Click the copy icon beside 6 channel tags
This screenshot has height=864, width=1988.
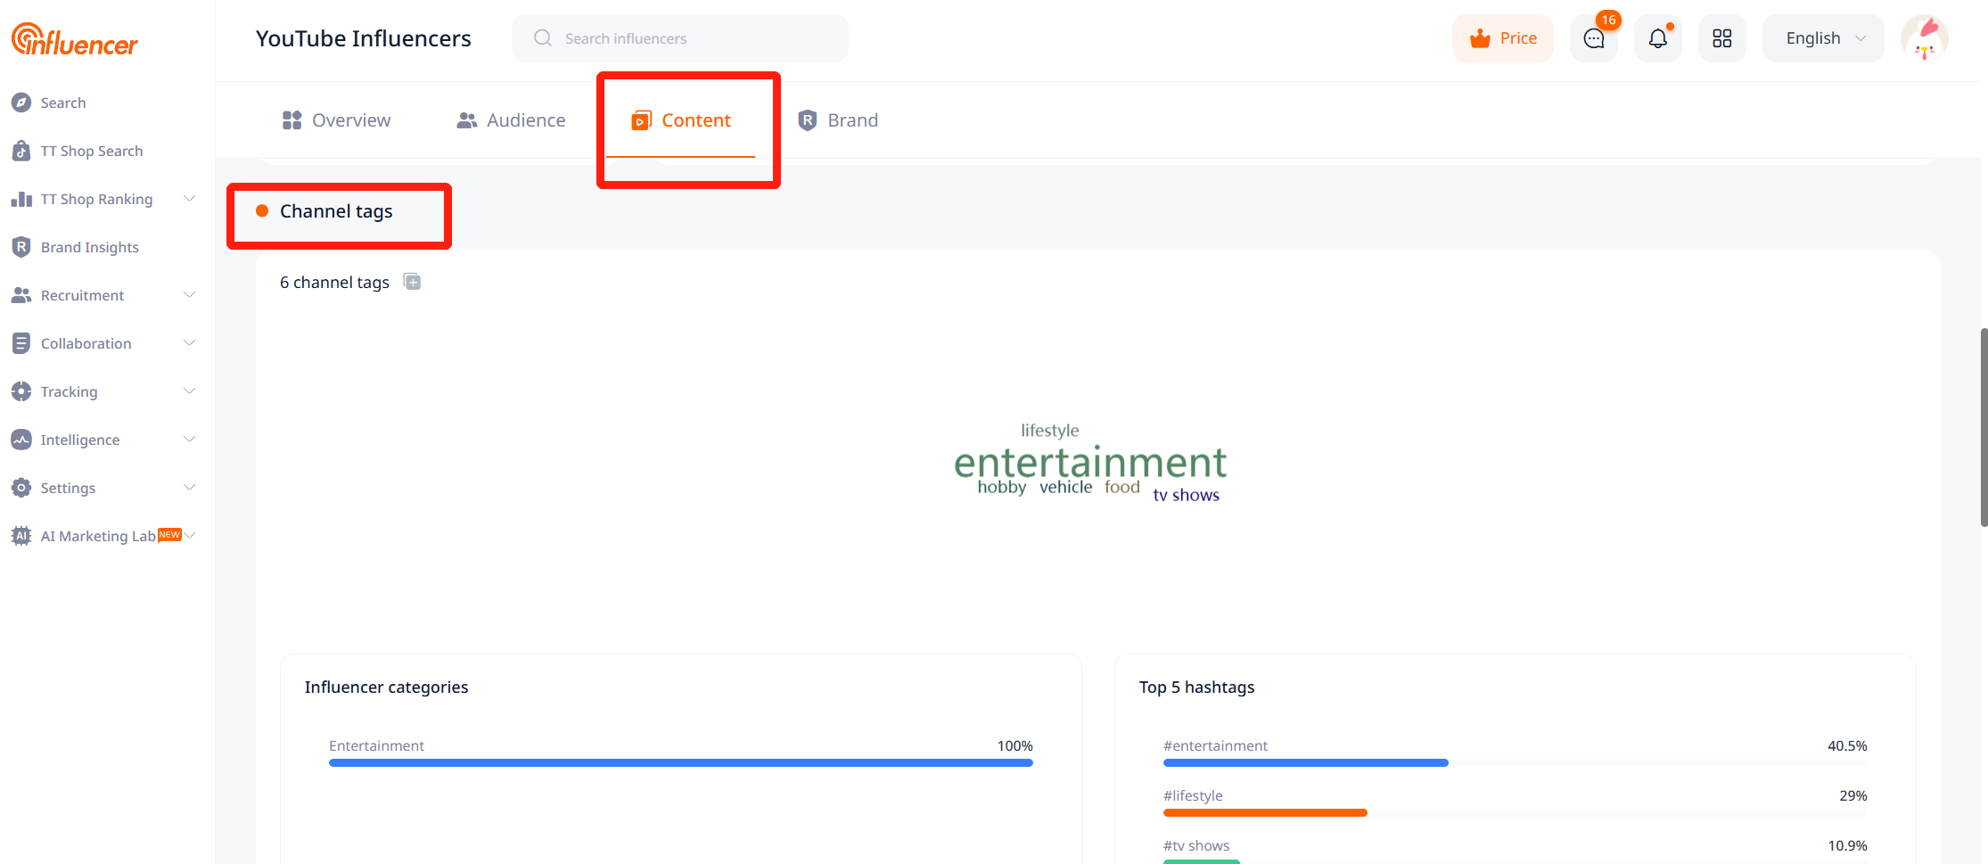pos(412,282)
